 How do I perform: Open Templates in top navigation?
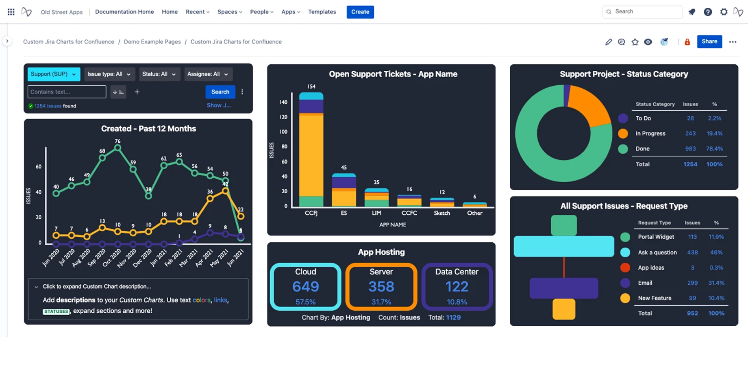tap(322, 12)
